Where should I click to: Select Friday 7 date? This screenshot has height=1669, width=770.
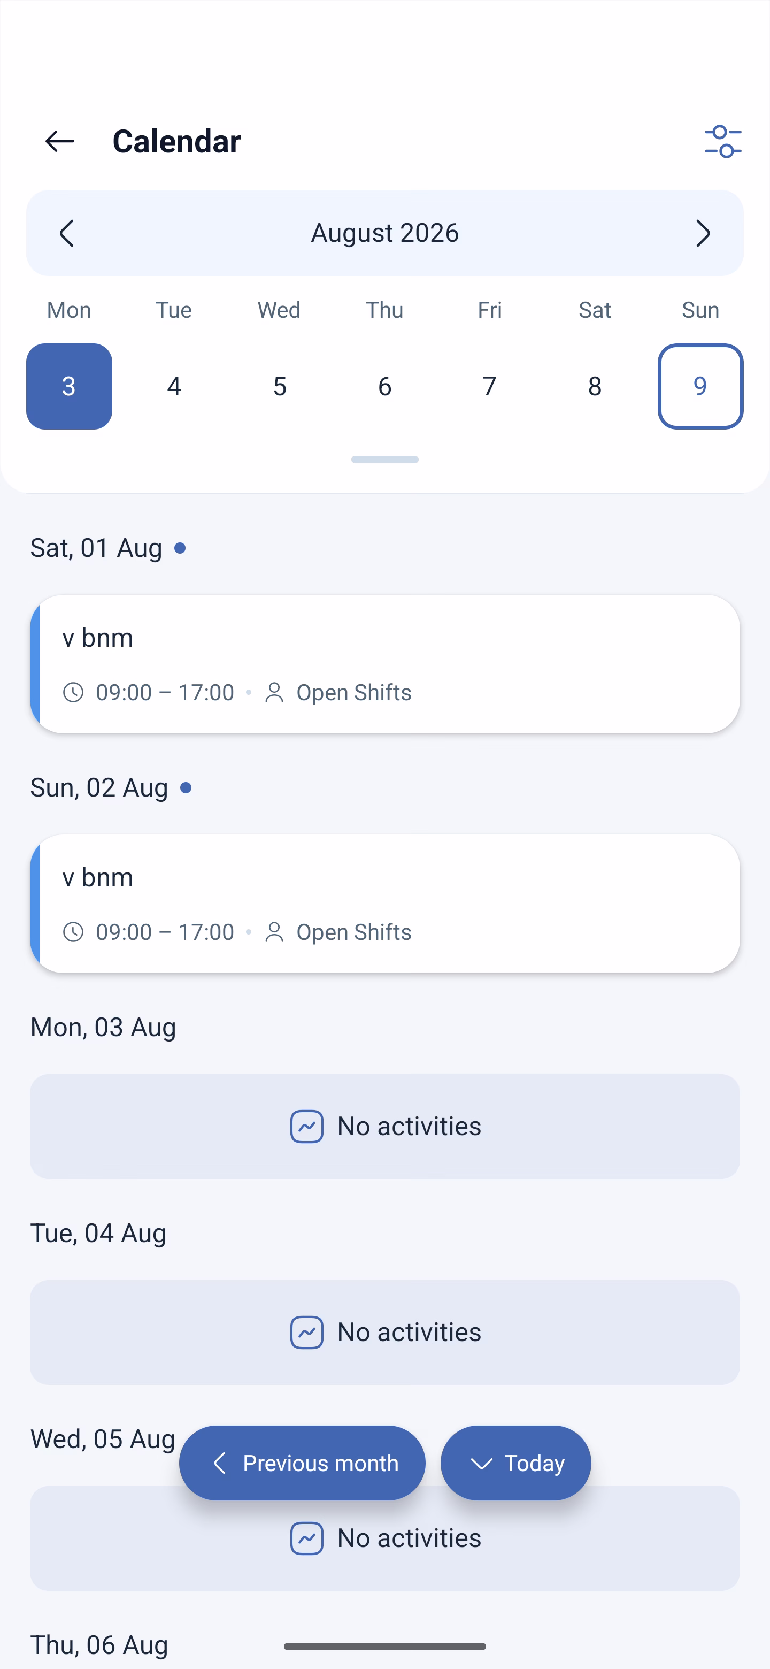[490, 386]
